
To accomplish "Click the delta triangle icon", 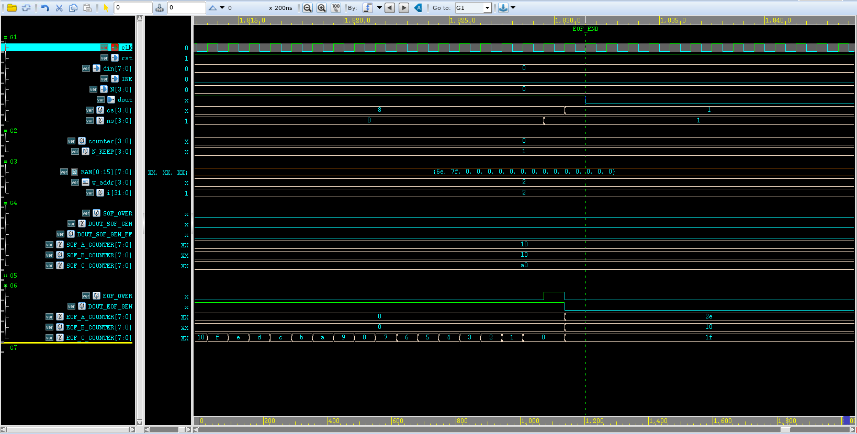I will pos(212,8).
